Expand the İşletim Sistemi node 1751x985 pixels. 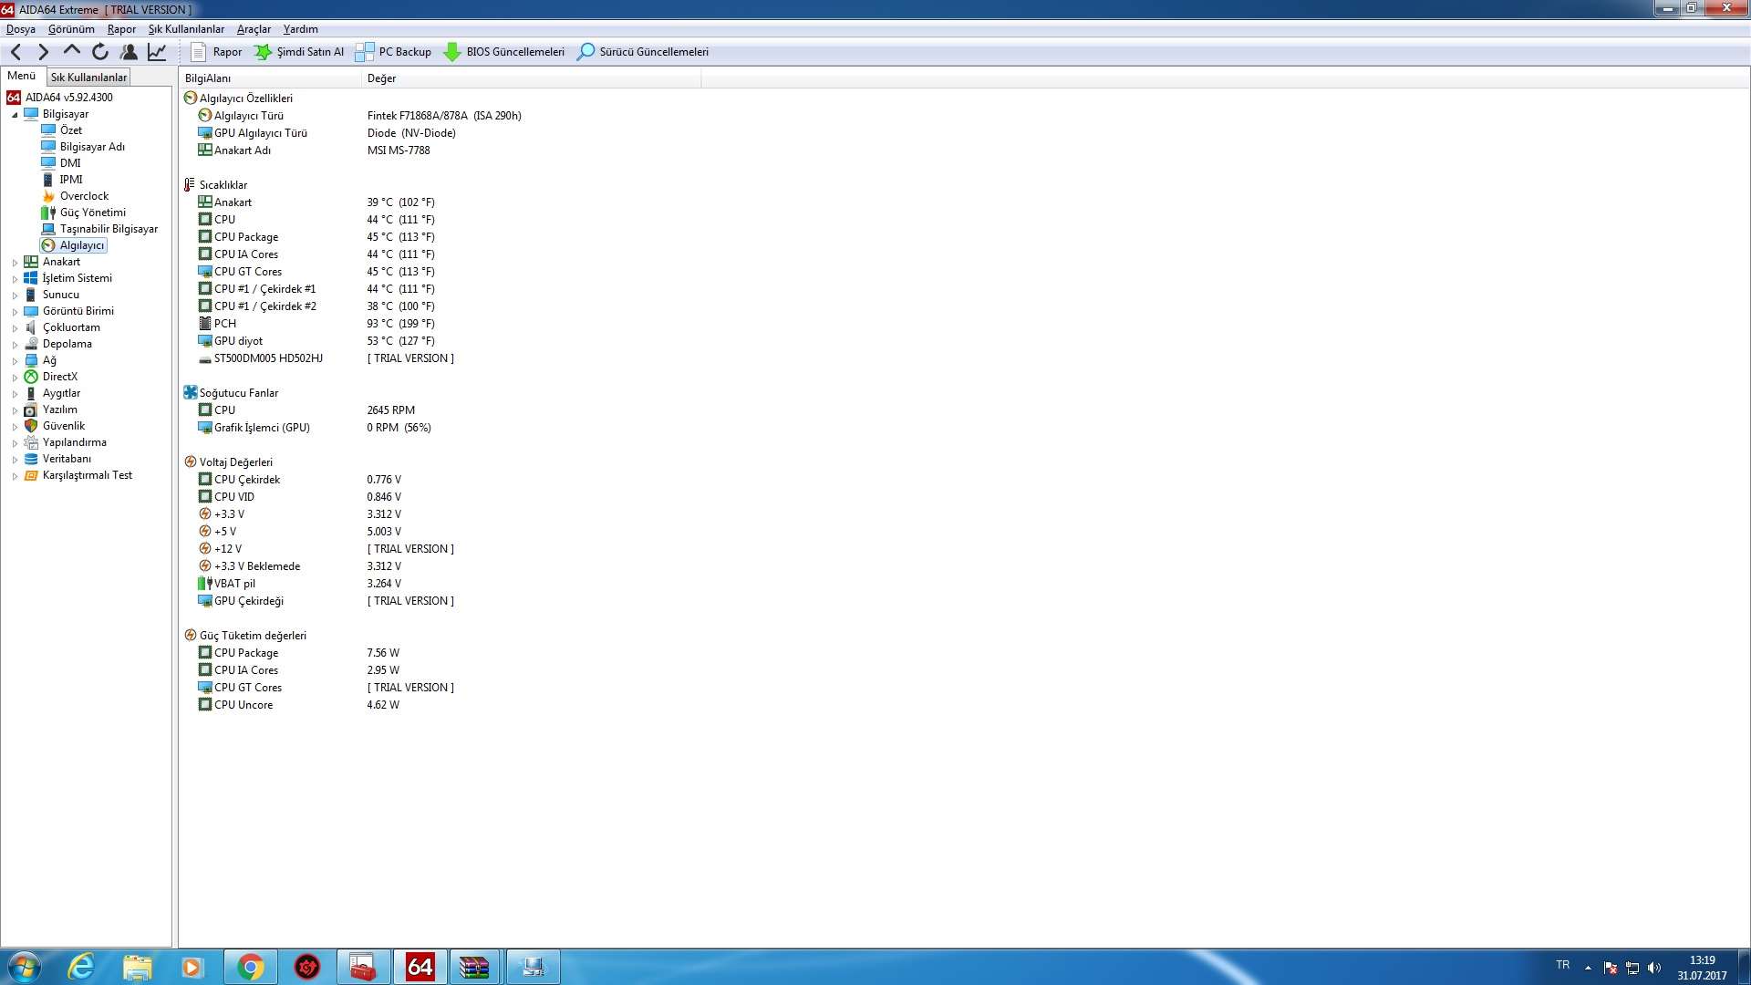click(x=15, y=279)
